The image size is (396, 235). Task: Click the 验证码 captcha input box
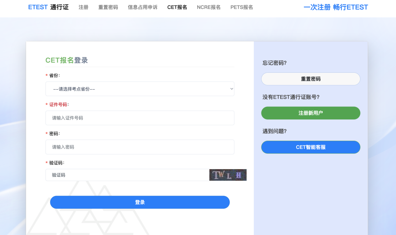click(x=126, y=175)
